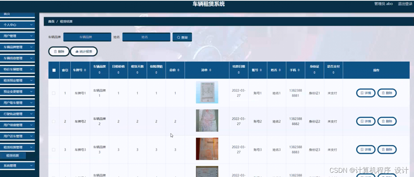Click the 查询 search button
Viewport: 414px width, 177px height.
click(182, 37)
